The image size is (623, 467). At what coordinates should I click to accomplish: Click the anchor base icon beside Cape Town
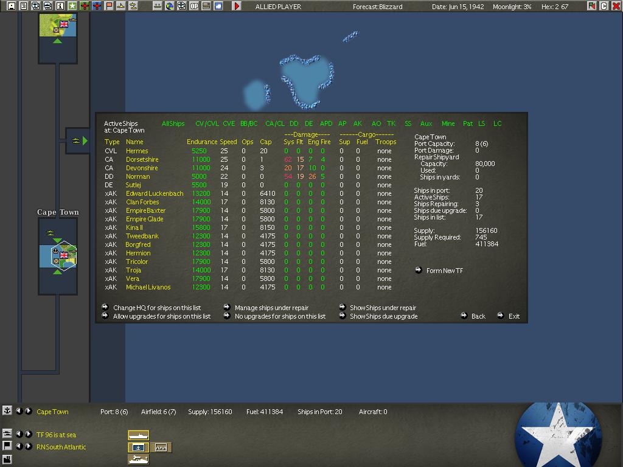click(x=7, y=410)
